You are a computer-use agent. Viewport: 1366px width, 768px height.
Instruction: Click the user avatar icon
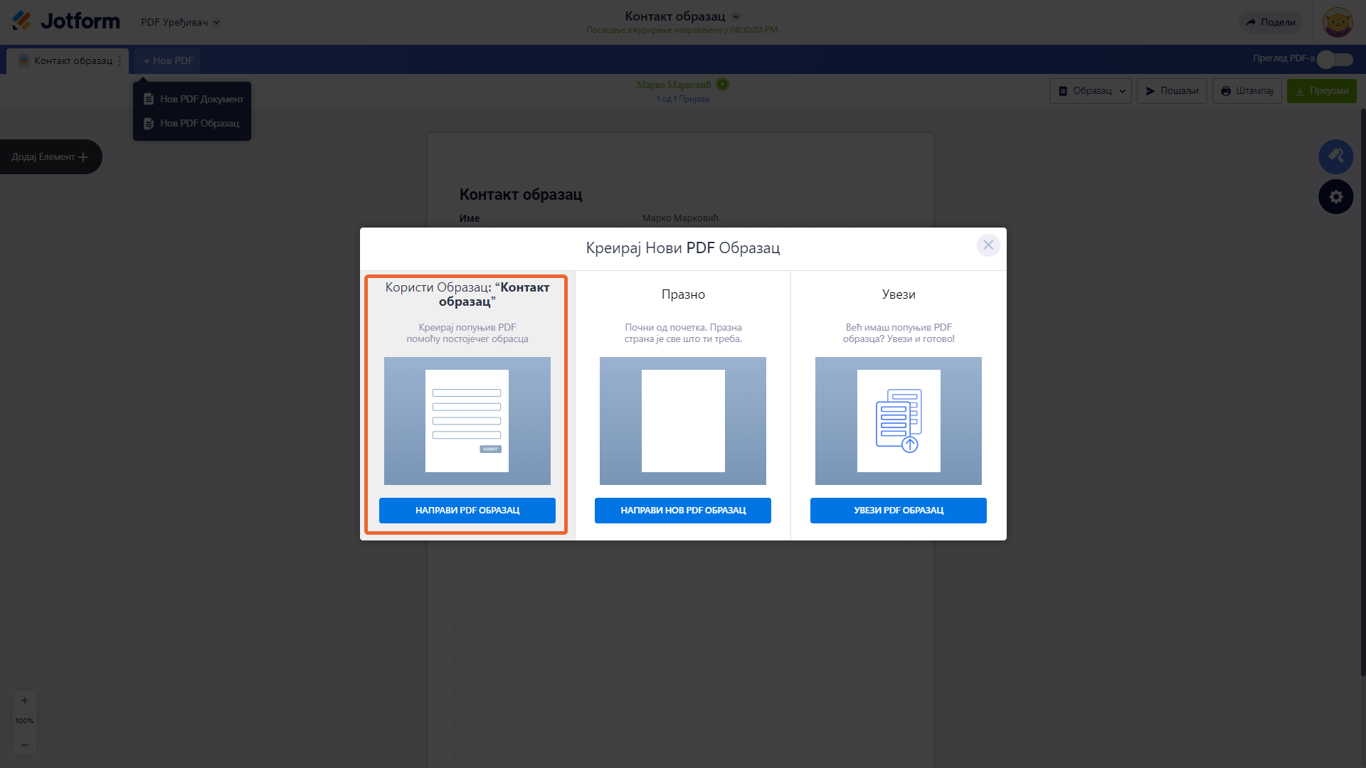pyautogui.click(x=1337, y=22)
